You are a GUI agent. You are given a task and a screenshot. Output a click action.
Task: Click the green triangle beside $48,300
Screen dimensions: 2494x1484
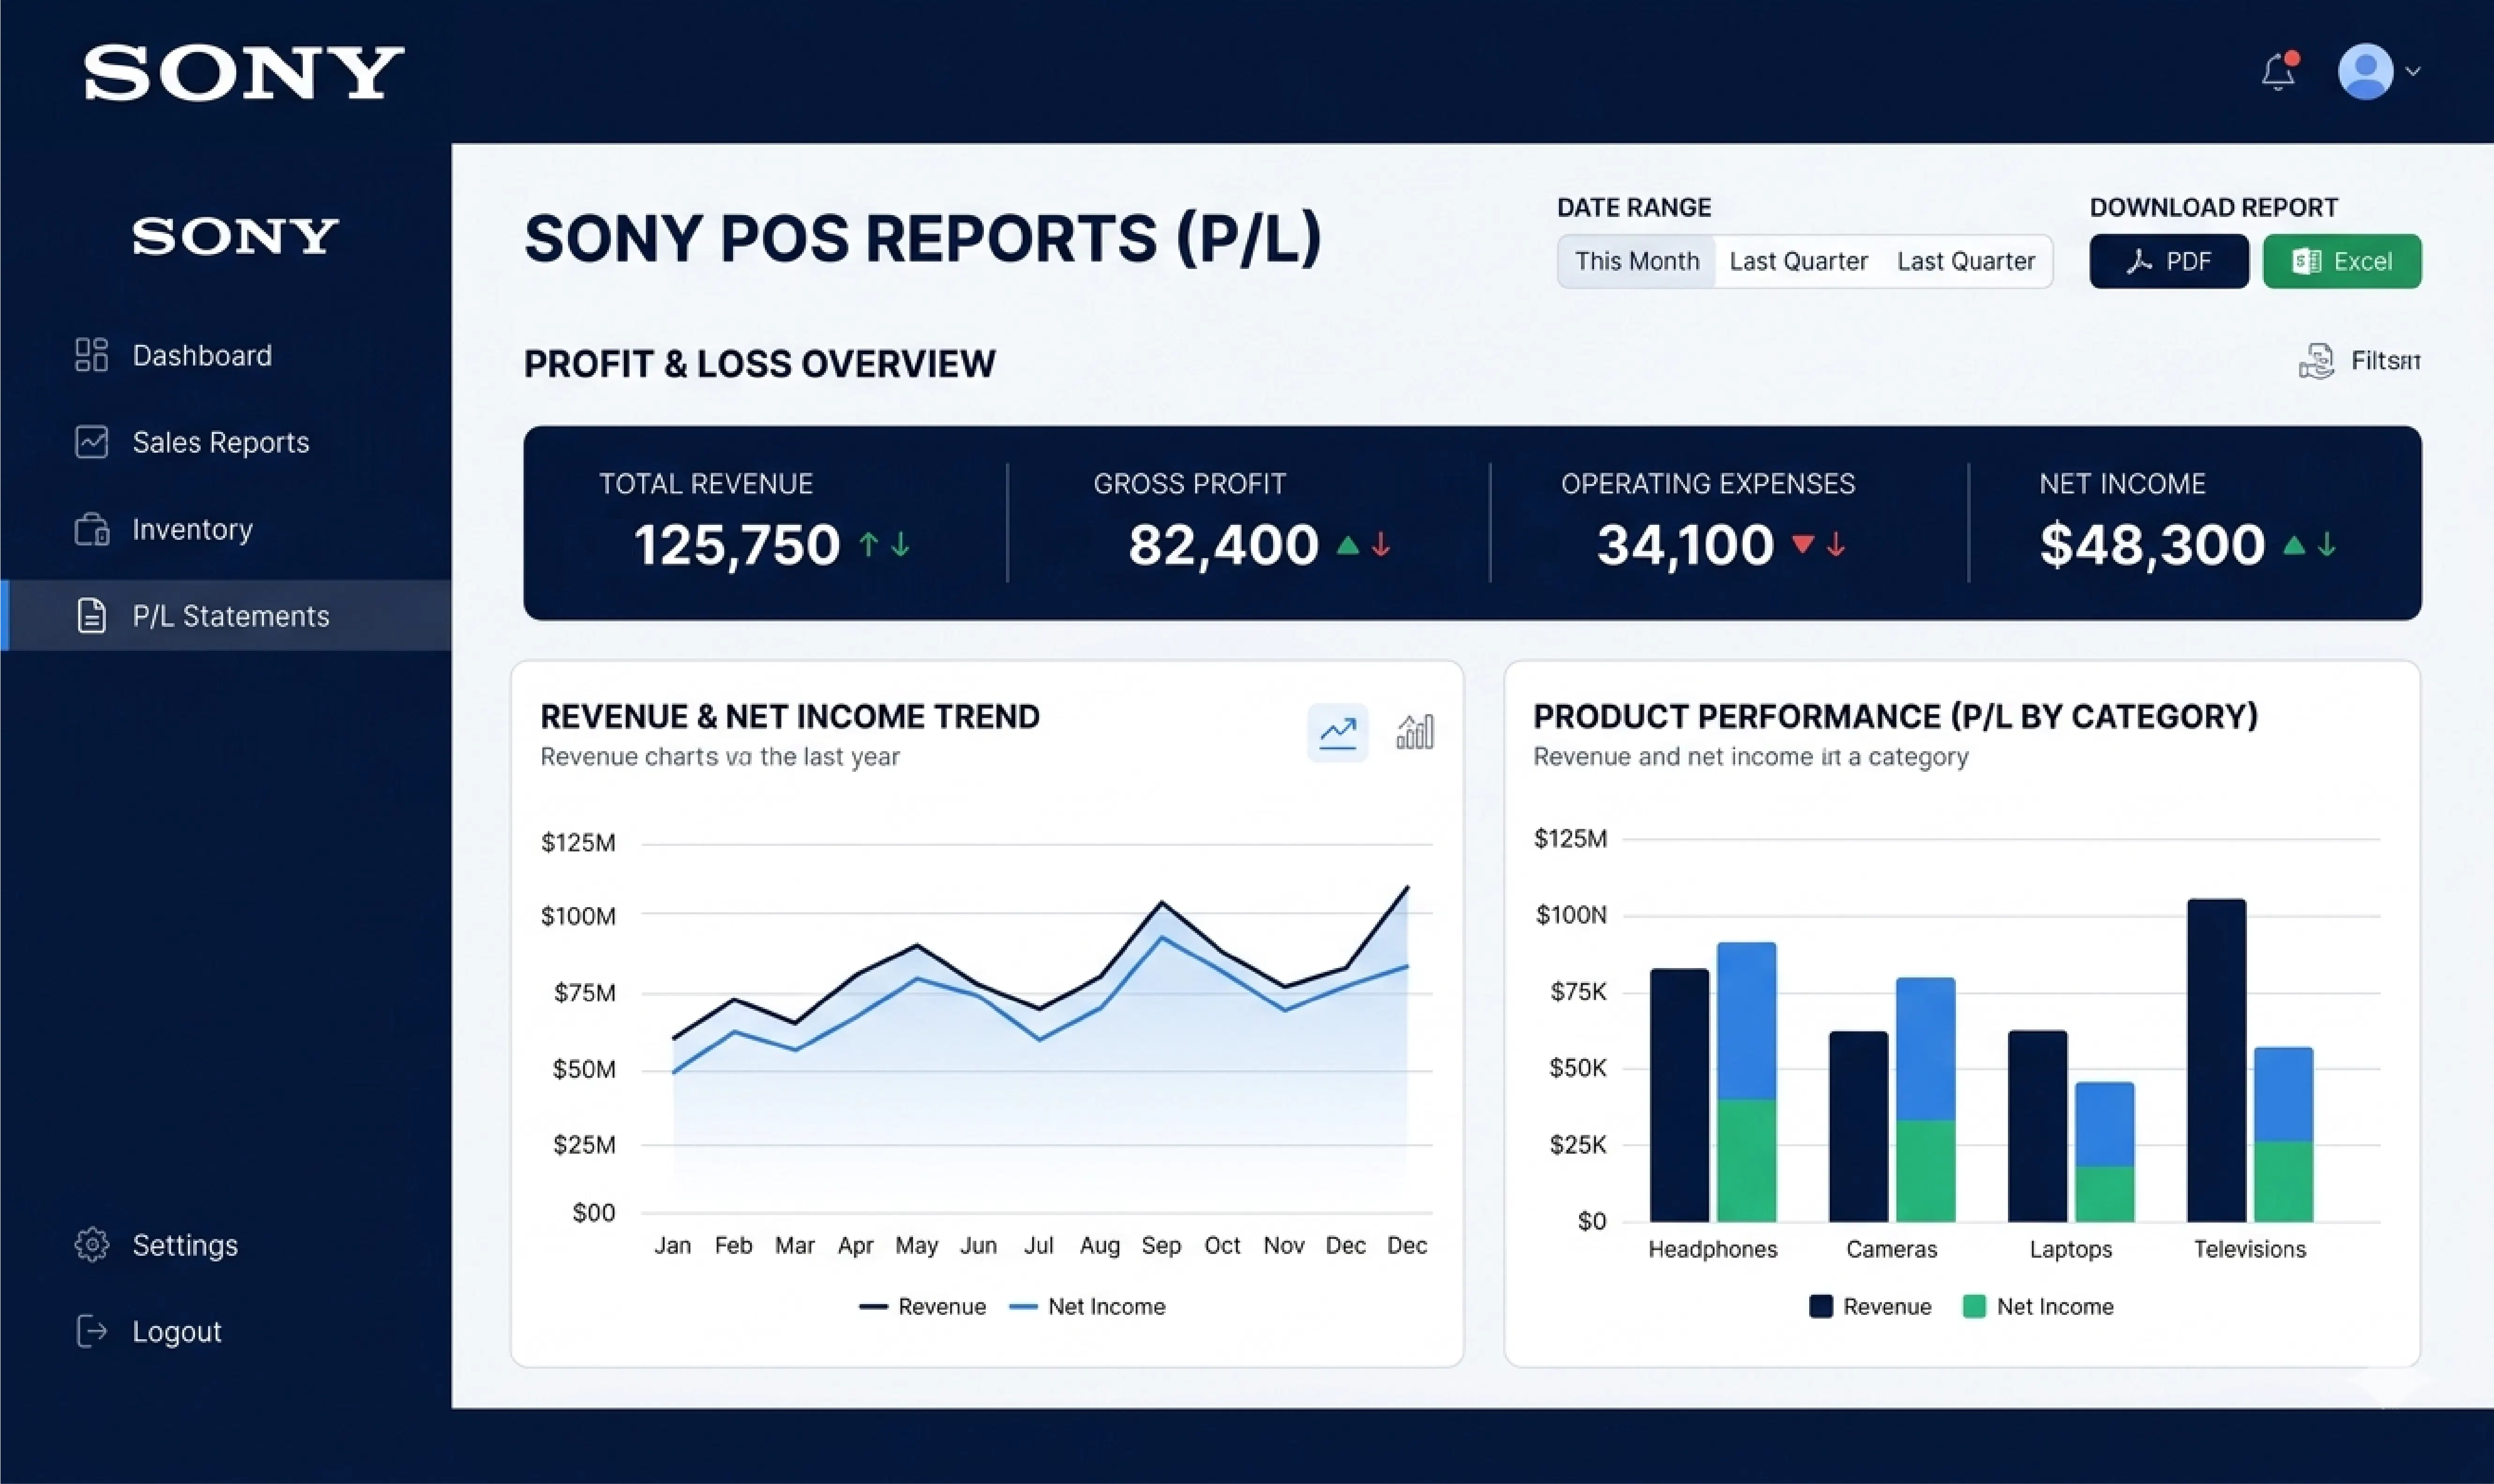[x=2294, y=545]
